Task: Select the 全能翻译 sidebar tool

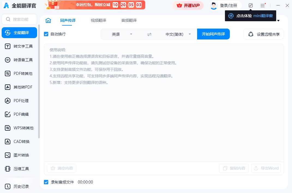Action: (x=19, y=32)
